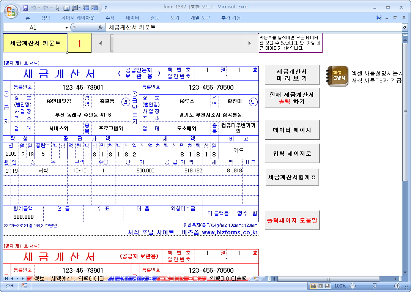The width and height of the screenshot is (411, 292).
Task: Click the macro record icon in status bar
Action: click(x=24, y=286)
